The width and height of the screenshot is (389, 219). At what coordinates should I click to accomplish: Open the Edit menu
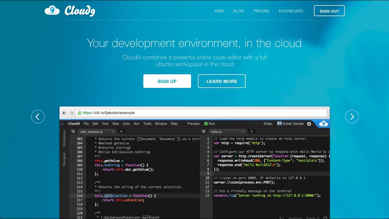click(95, 123)
